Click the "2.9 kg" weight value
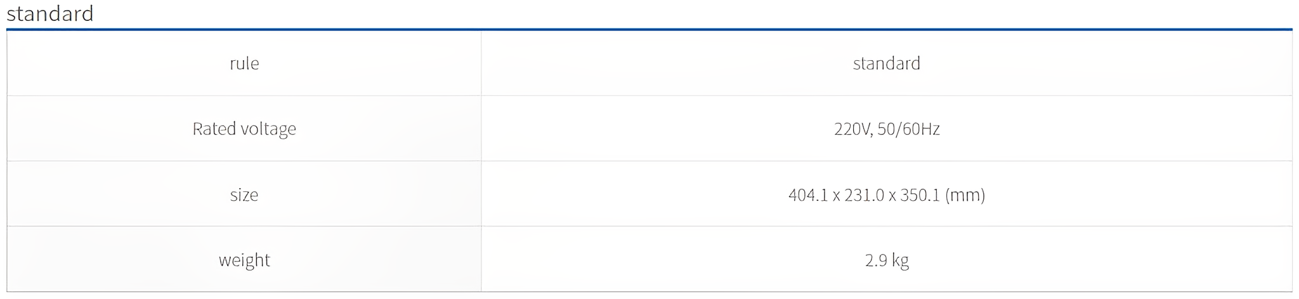1299x299 pixels. point(886,260)
